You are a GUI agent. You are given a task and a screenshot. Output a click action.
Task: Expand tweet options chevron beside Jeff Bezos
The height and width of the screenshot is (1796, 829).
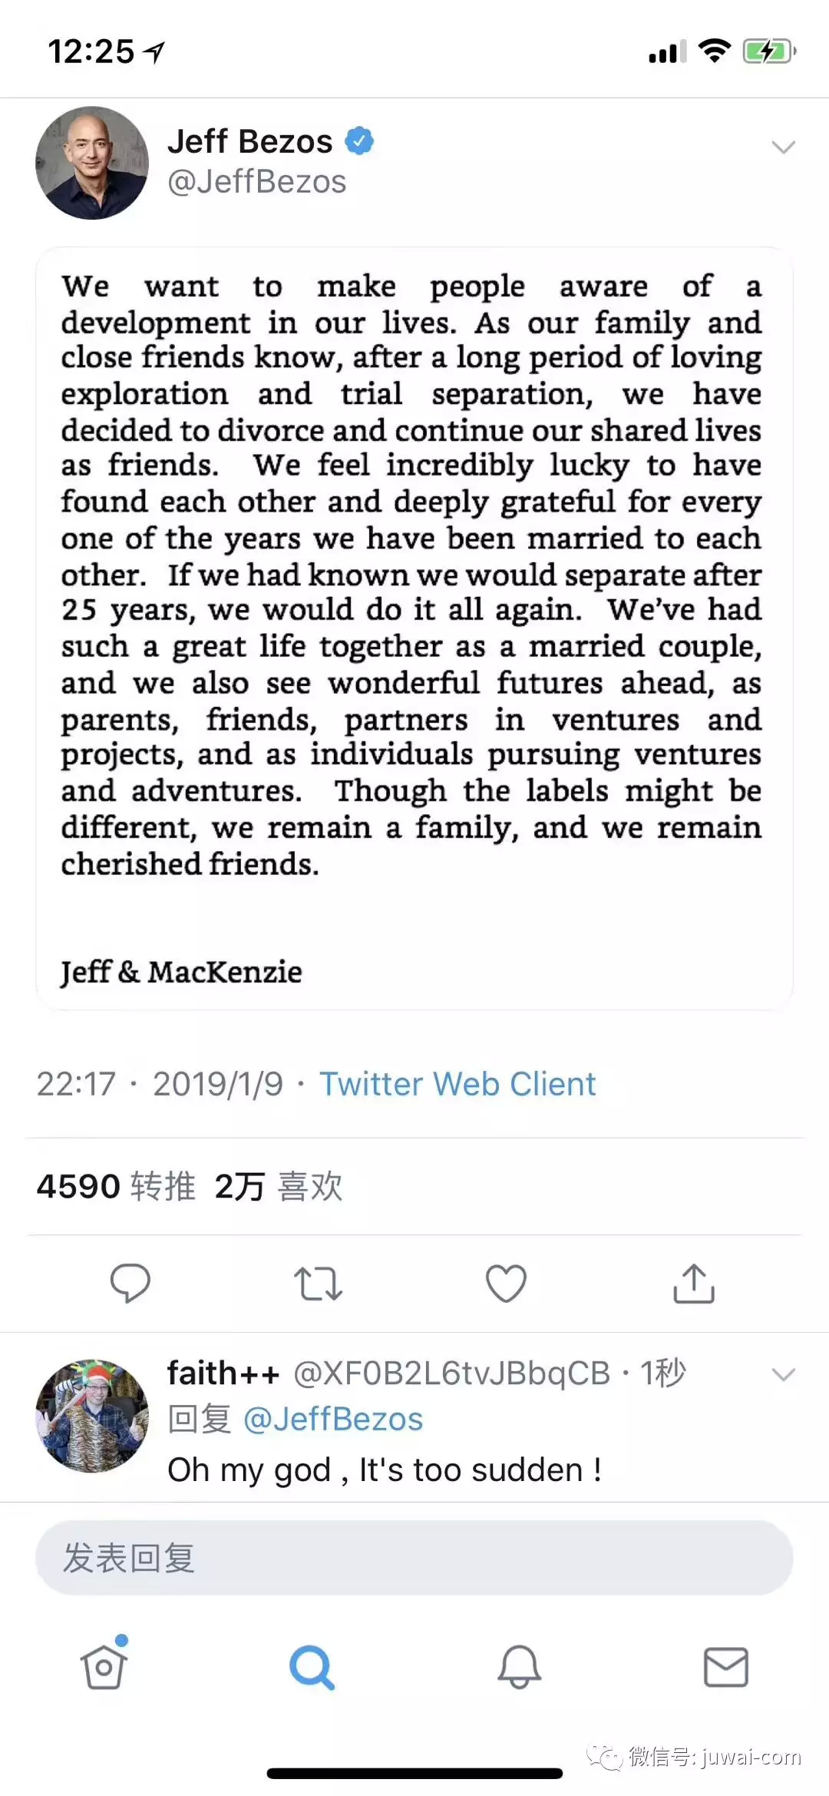[783, 147]
